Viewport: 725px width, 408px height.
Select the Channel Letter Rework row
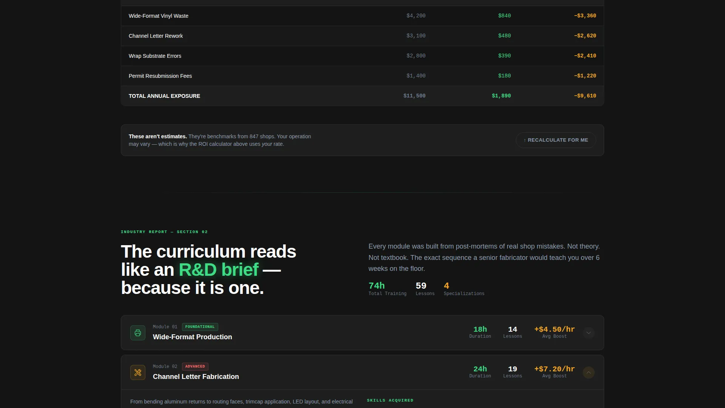point(362,36)
